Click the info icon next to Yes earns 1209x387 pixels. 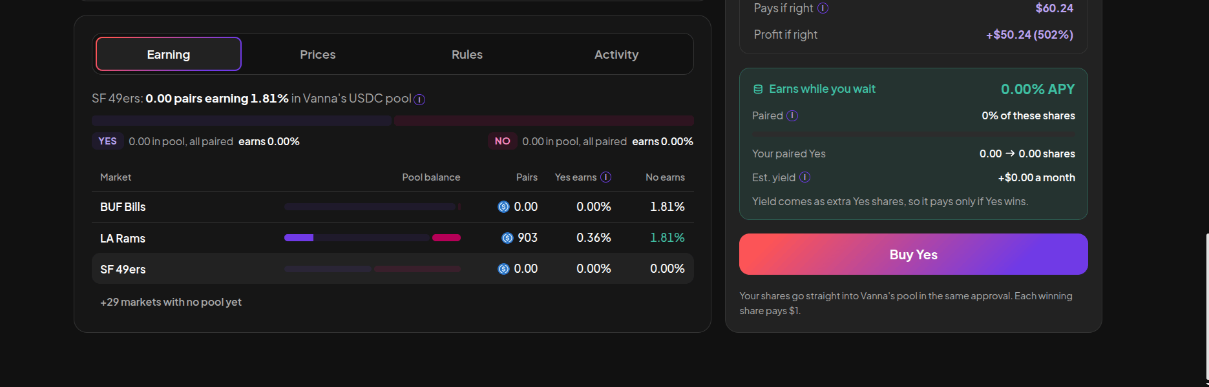[x=605, y=177]
